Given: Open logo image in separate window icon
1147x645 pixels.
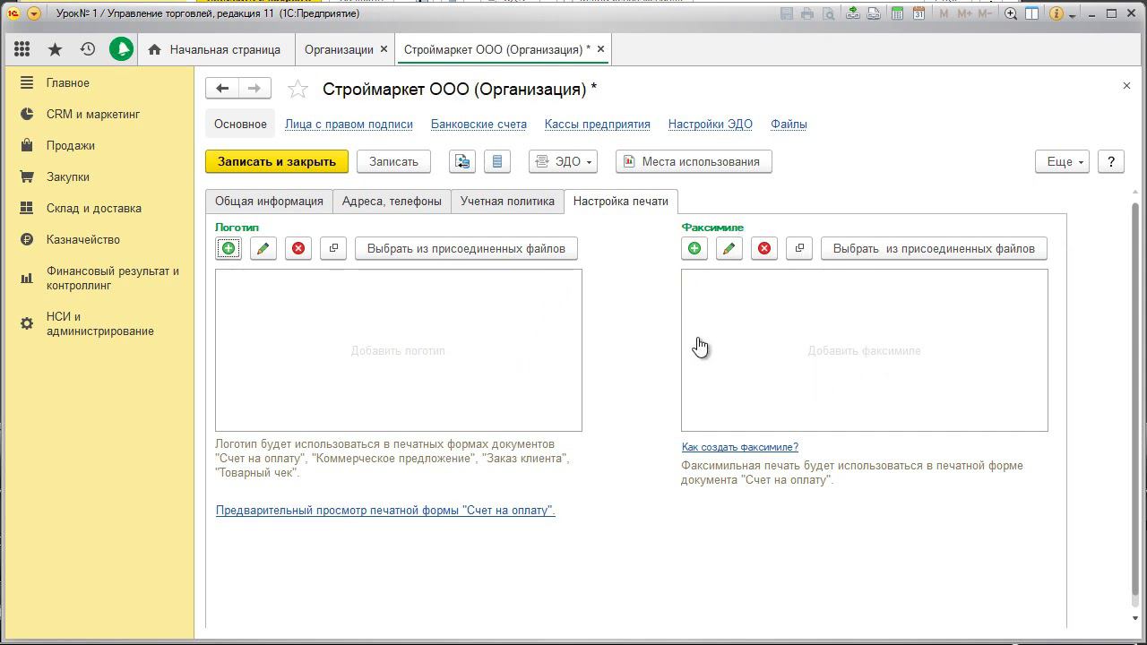Looking at the screenshot, I should [333, 248].
